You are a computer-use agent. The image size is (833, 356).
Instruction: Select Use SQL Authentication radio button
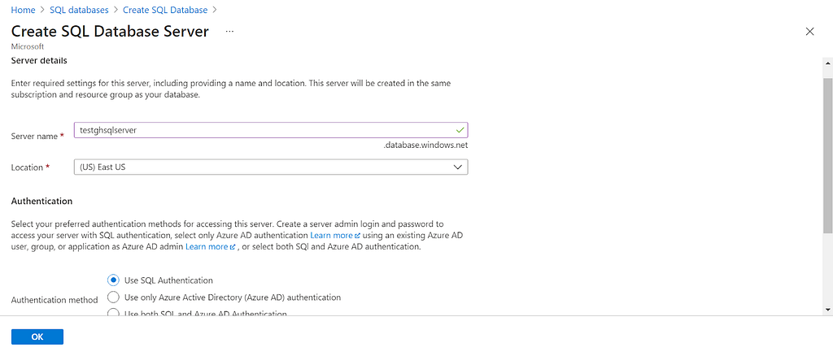coord(112,280)
